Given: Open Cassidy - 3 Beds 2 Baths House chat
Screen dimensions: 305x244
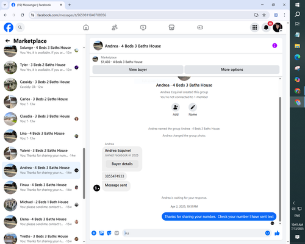Looking at the screenshot, I should (x=41, y=84).
